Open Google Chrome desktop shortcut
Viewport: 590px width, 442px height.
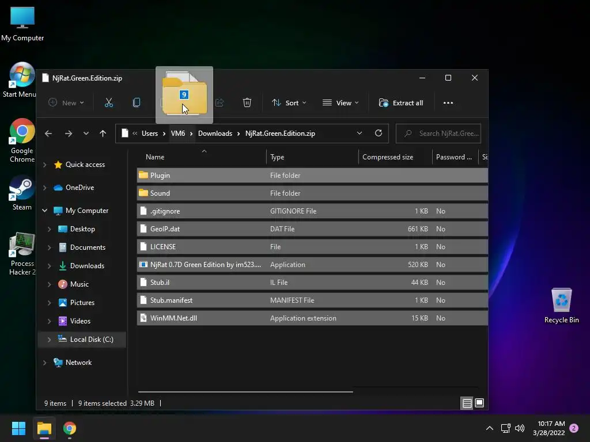22,141
